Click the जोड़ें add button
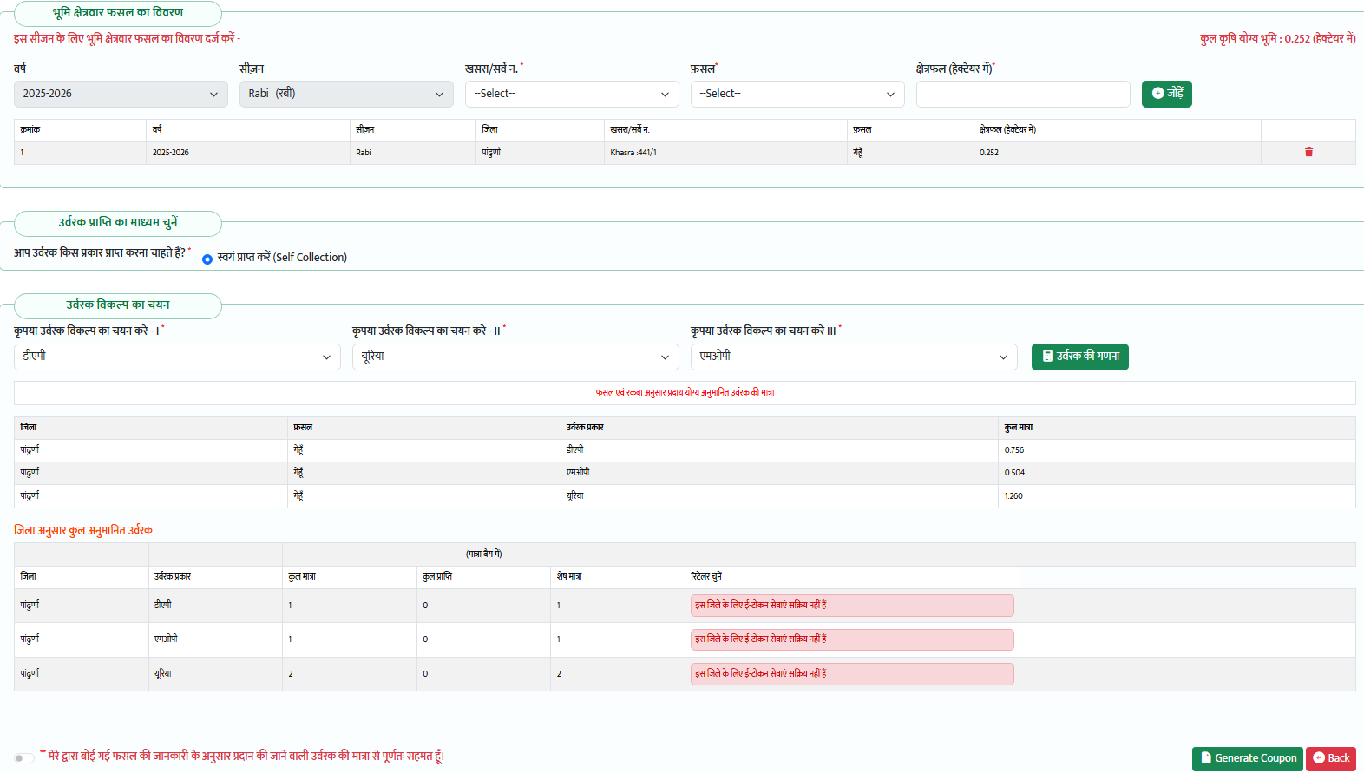This screenshot has height=773, width=1364. click(1166, 94)
